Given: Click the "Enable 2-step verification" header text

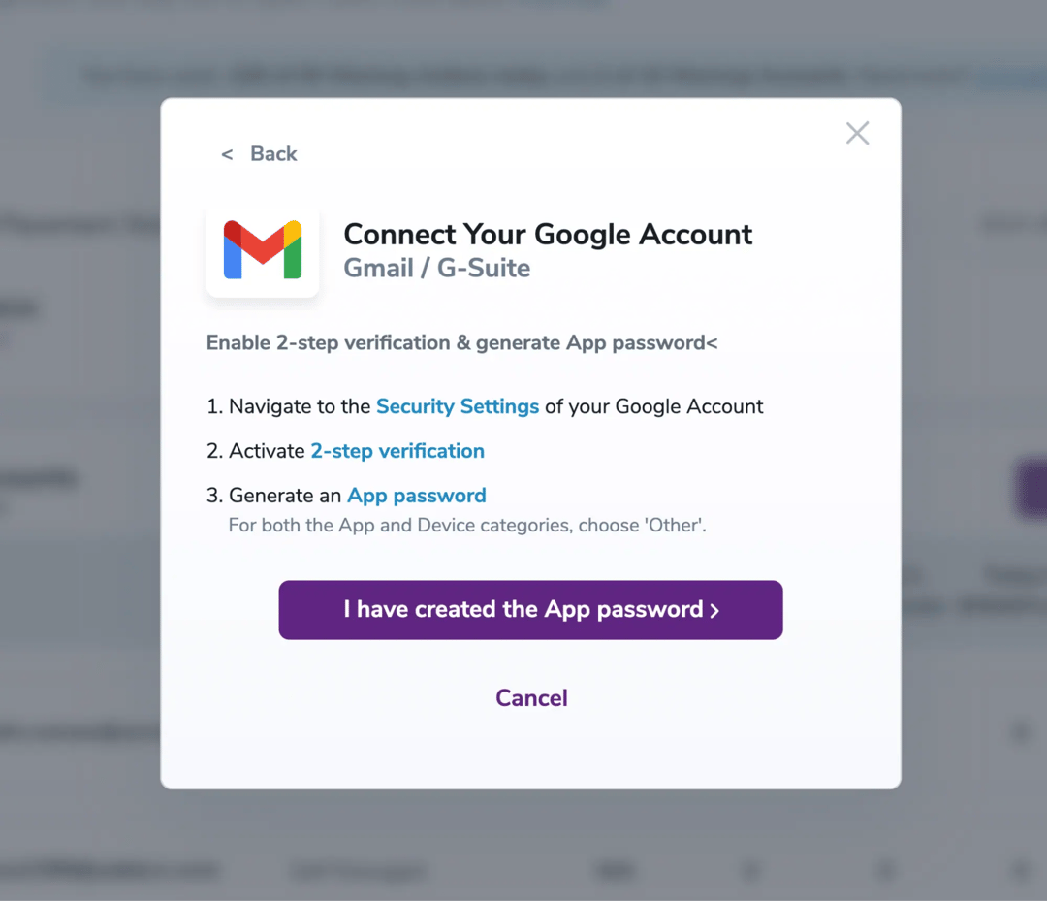Looking at the screenshot, I should coord(460,342).
